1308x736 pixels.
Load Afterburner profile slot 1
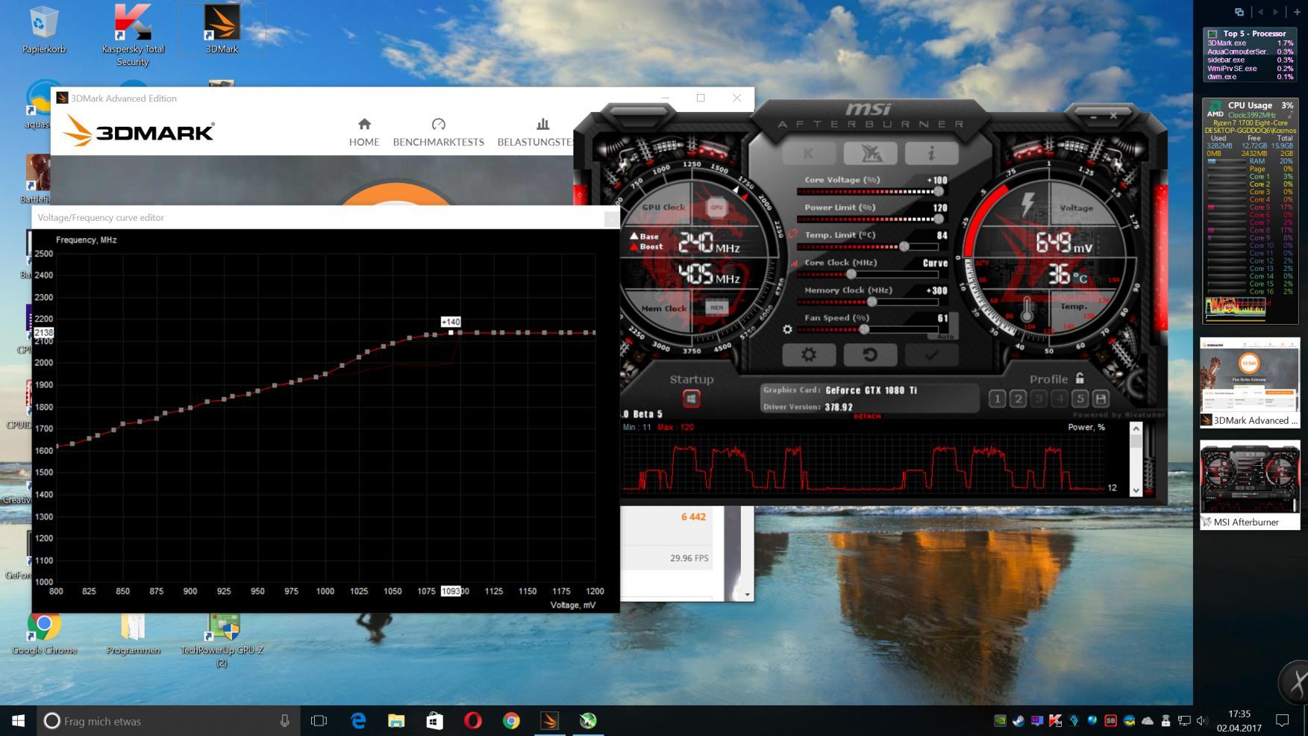coord(997,399)
